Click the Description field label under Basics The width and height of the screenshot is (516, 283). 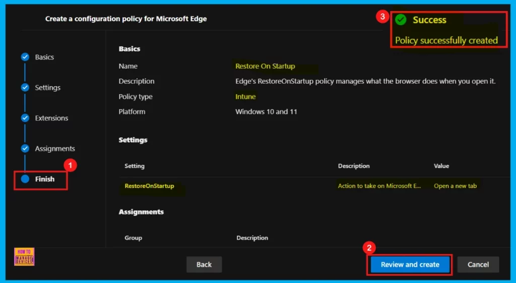point(137,81)
